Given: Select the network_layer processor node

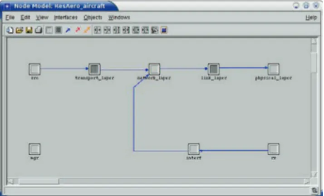Looking at the screenshot, I should pos(154,69).
